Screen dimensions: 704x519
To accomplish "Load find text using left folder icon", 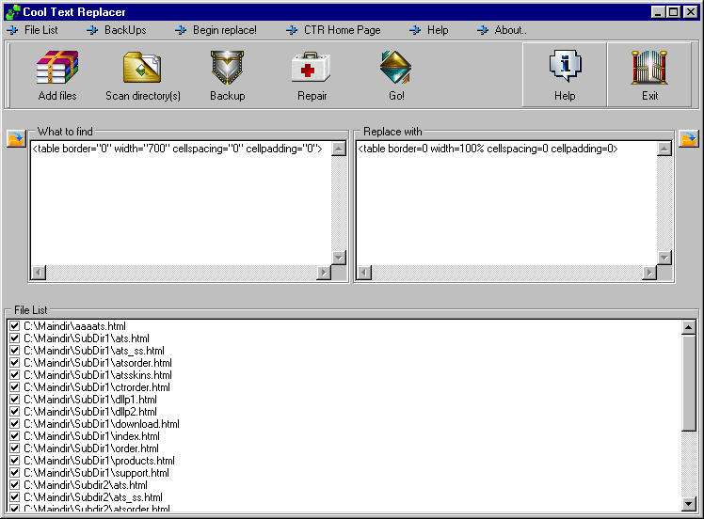I will [x=16, y=138].
